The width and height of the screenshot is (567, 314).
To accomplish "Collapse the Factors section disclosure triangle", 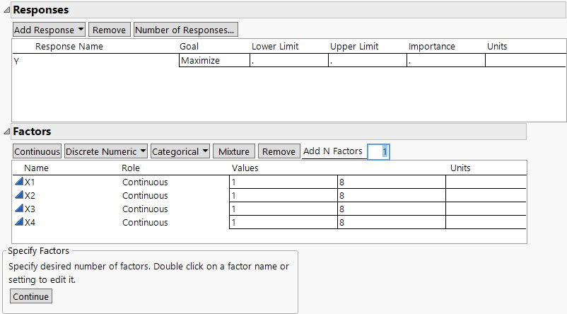I will (x=6, y=132).
